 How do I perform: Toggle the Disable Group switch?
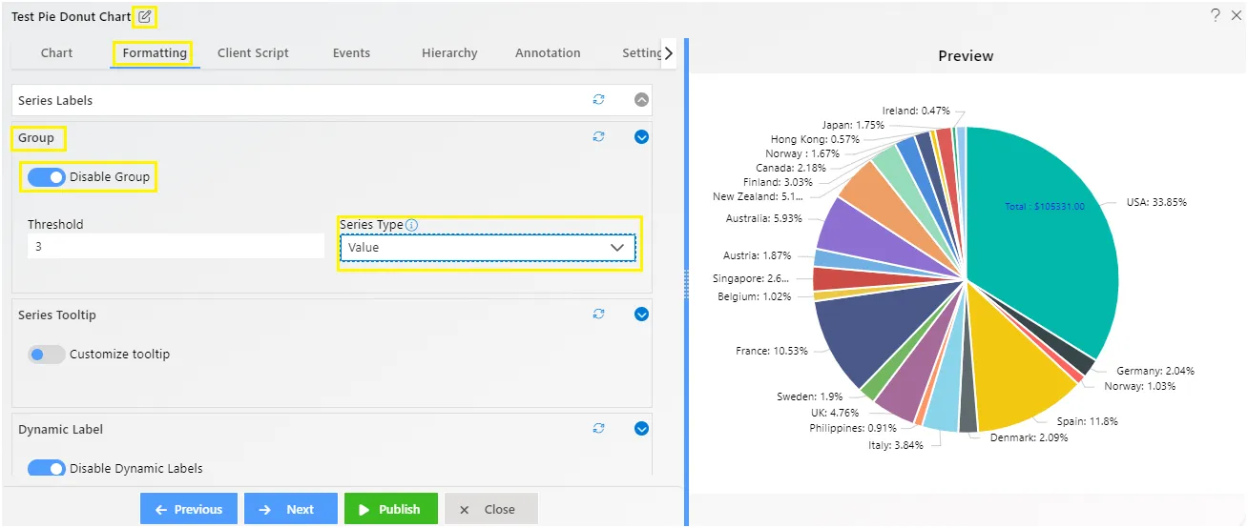tap(47, 177)
